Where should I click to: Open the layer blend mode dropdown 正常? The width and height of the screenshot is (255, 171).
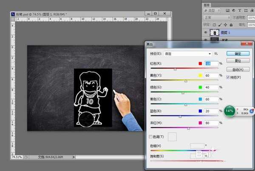[217, 17]
